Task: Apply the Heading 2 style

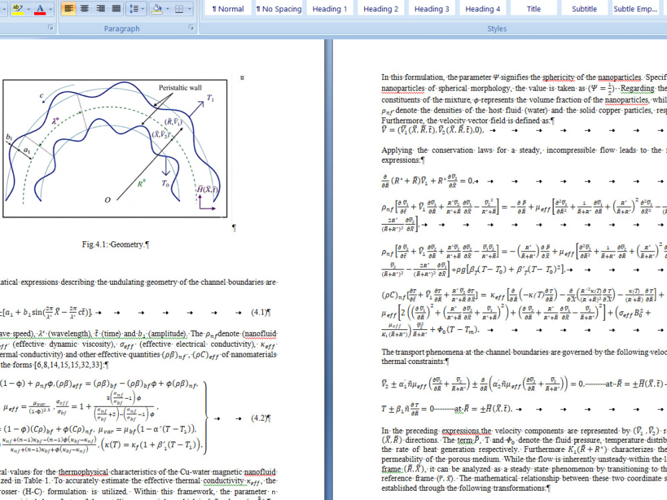Action: pos(381,9)
